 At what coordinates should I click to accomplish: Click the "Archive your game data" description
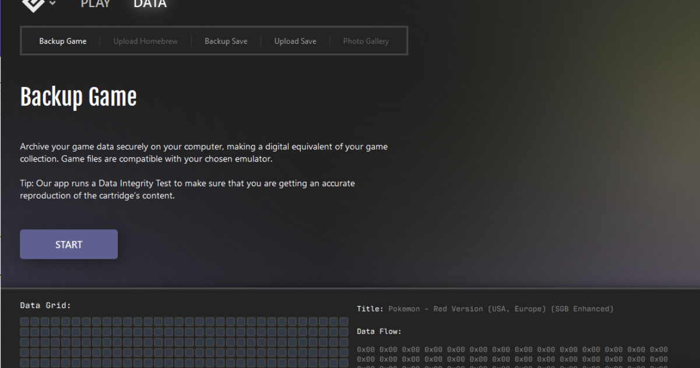tap(203, 153)
